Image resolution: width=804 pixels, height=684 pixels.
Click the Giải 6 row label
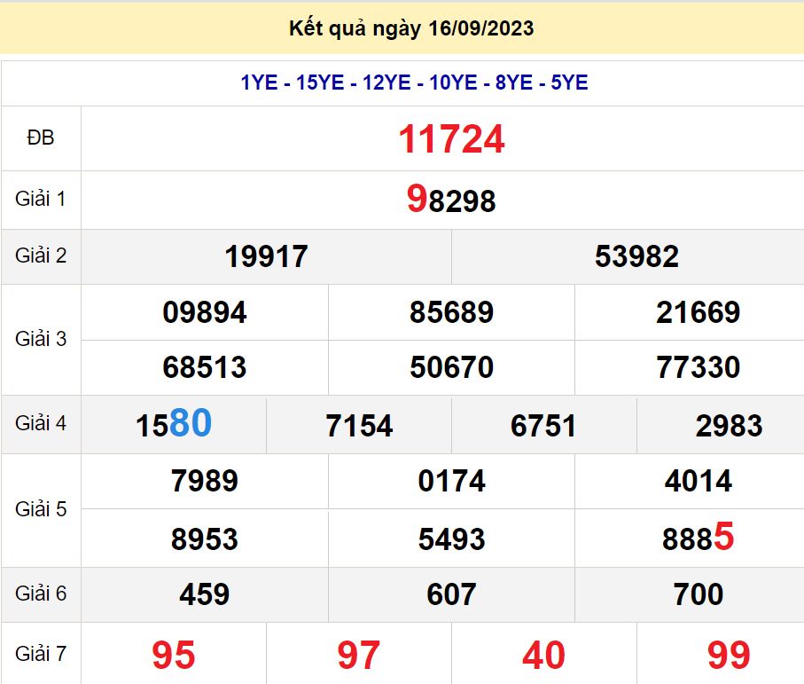tap(41, 593)
